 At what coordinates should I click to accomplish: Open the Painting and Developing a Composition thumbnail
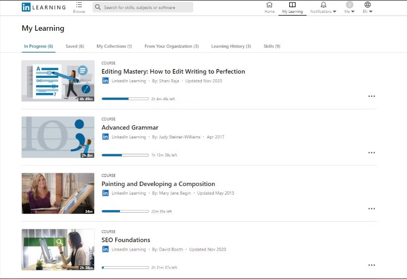click(x=58, y=194)
